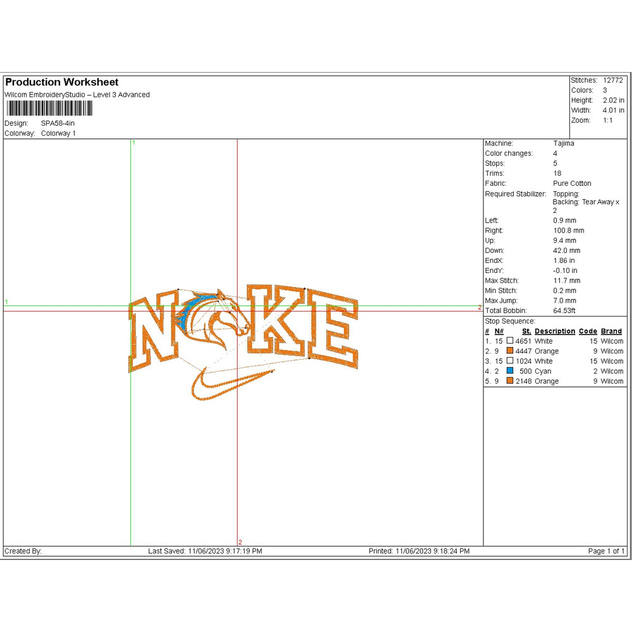This screenshot has width=632, height=632.
Task: Click the barcode below the worksheet title
Action: (x=48, y=109)
